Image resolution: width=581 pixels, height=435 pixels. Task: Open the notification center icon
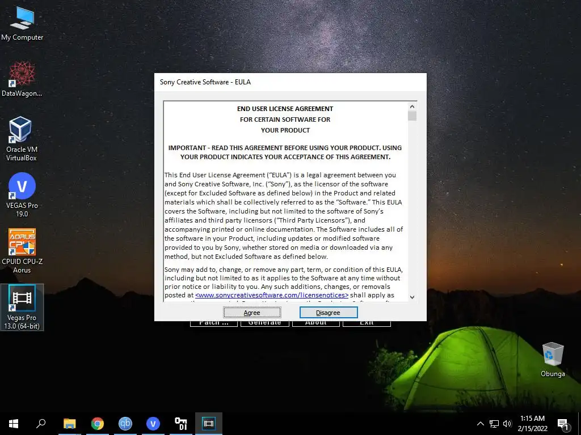pyautogui.click(x=563, y=424)
